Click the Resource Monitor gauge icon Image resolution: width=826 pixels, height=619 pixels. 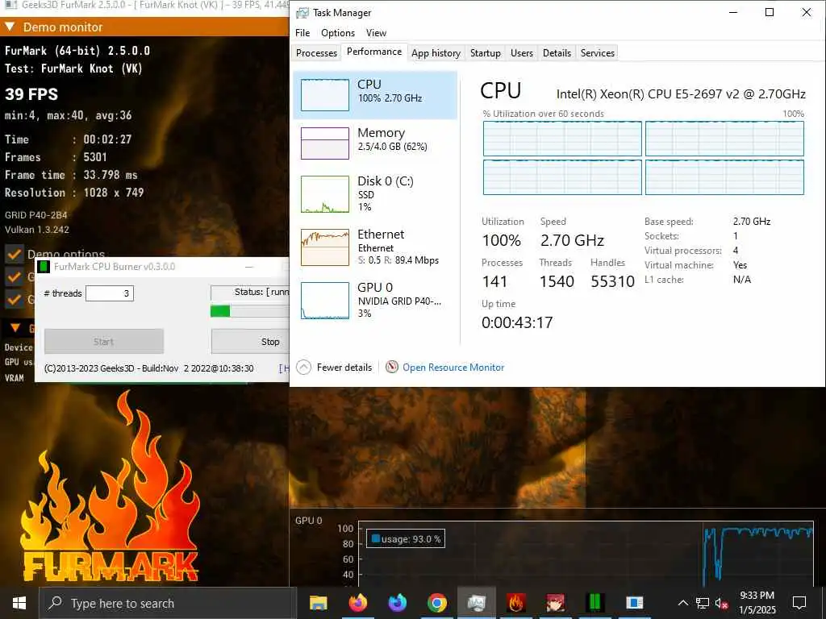(x=391, y=367)
